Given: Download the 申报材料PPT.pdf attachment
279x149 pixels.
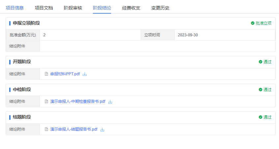Looking at the screenshot, I should pos(85,74).
